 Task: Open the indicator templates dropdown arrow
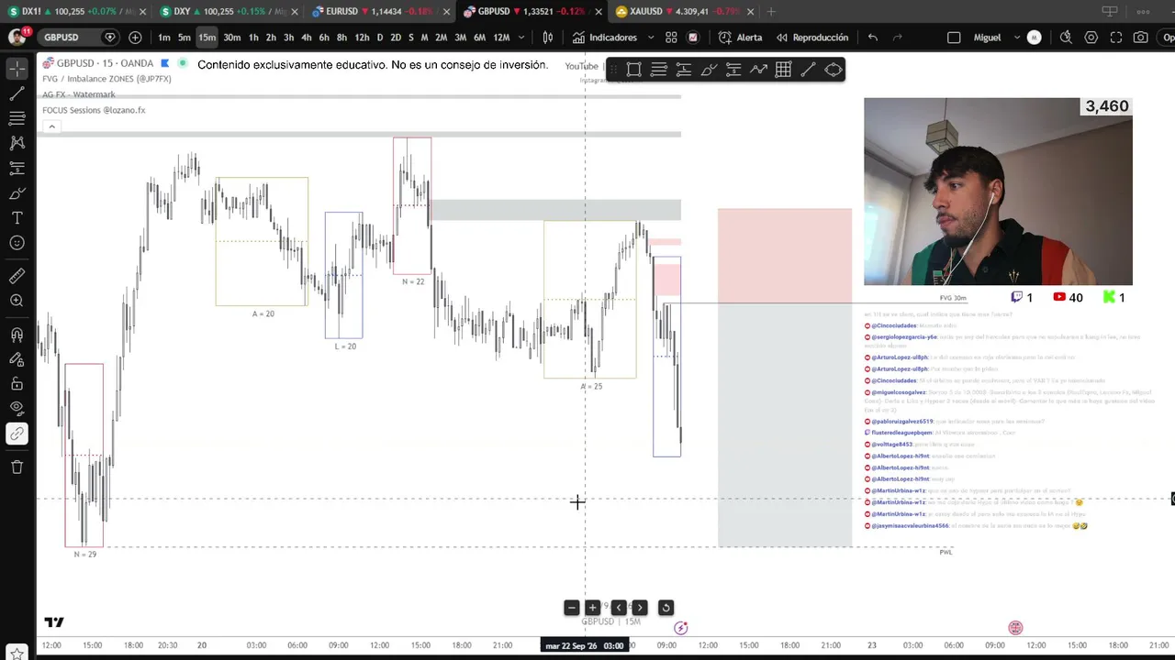click(651, 38)
